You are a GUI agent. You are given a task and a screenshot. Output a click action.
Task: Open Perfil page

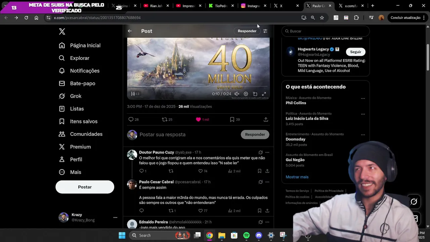coord(71,159)
